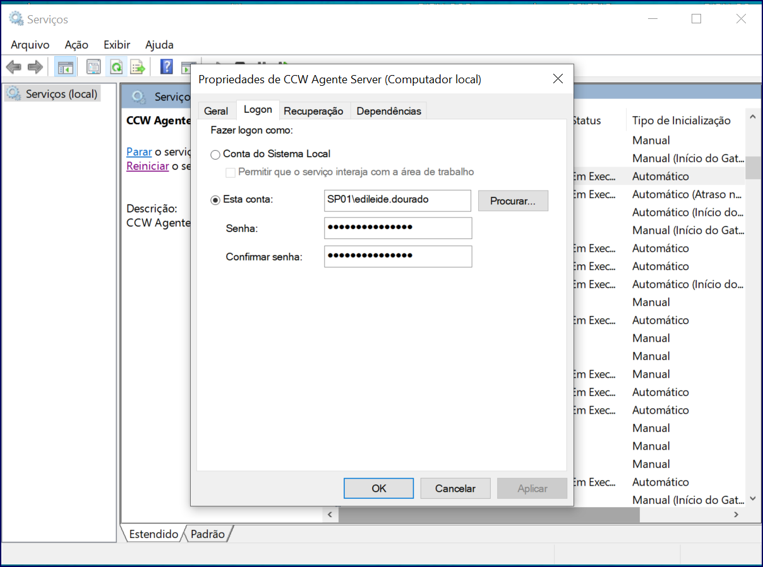
Task: Click the horizontal scrollbar right arrow
Action: pos(736,515)
